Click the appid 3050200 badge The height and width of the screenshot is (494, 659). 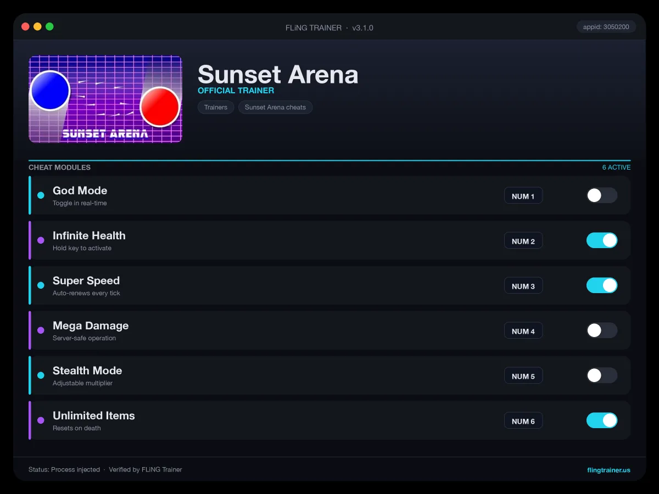606,27
